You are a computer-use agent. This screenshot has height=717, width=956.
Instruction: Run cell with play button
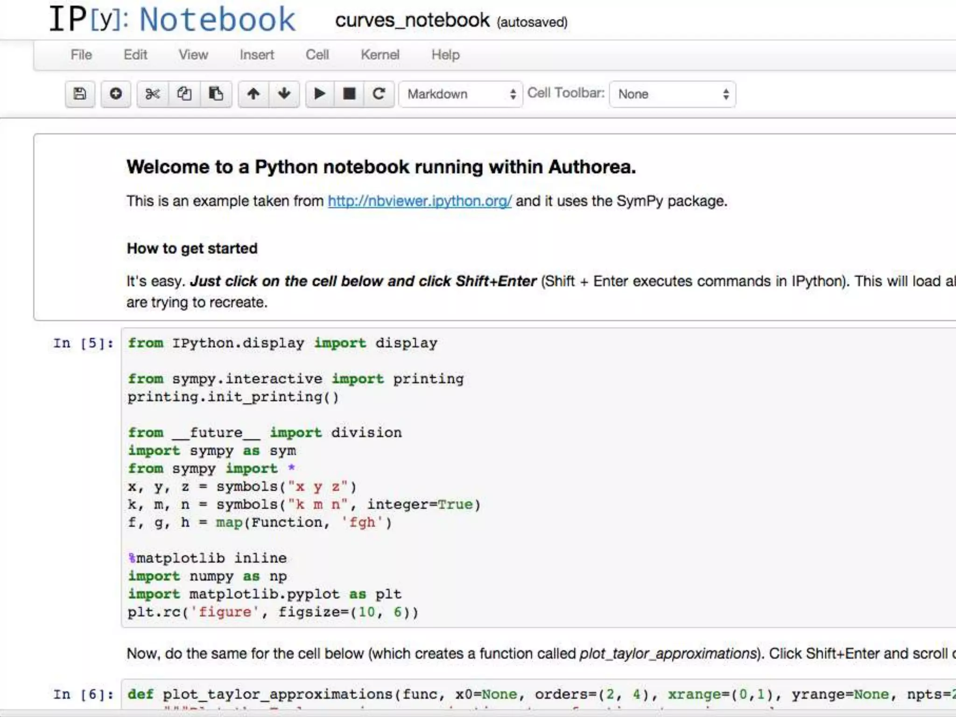pyautogui.click(x=320, y=94)
